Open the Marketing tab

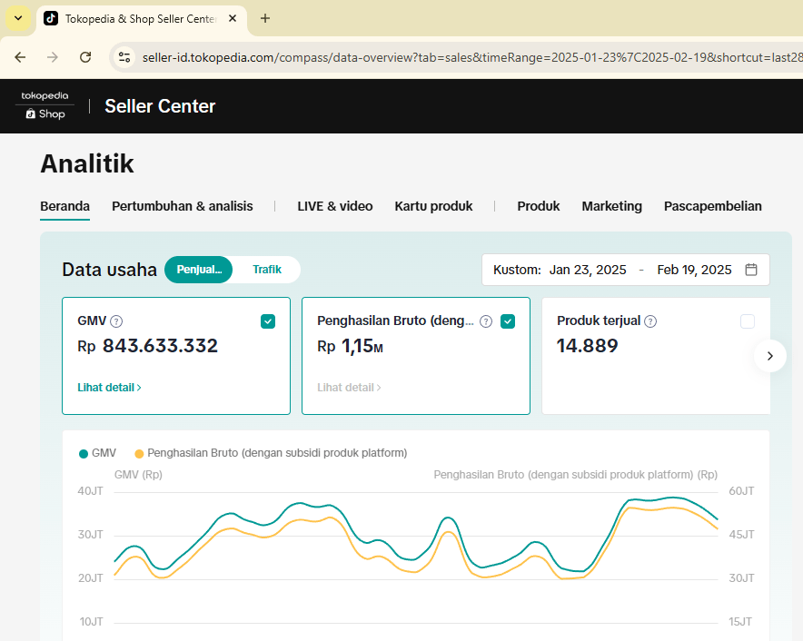coord(611,206)
